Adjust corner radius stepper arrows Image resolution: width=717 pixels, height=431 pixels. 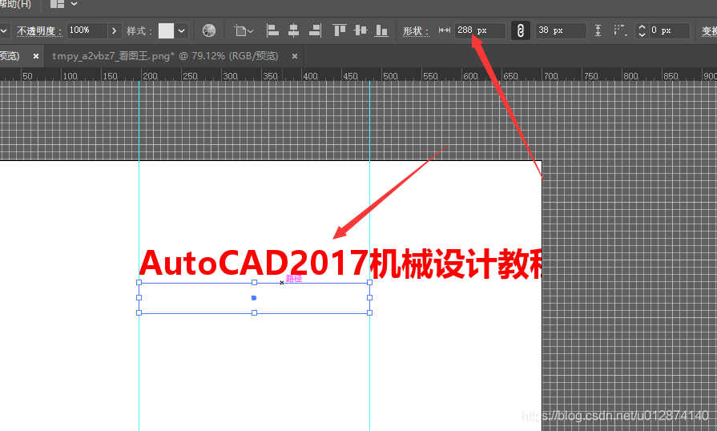point(642,30)
